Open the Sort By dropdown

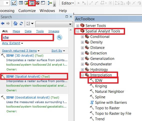coord(58,51)
